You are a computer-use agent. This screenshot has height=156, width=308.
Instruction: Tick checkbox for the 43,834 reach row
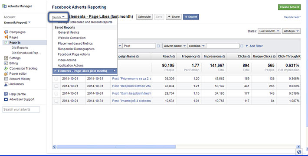[x=56, y=86]
